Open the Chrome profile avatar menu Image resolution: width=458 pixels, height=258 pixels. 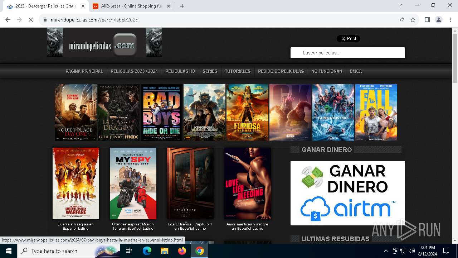coord(439,20)
